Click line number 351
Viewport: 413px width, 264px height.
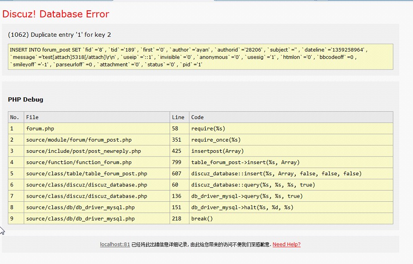(180, 140)
